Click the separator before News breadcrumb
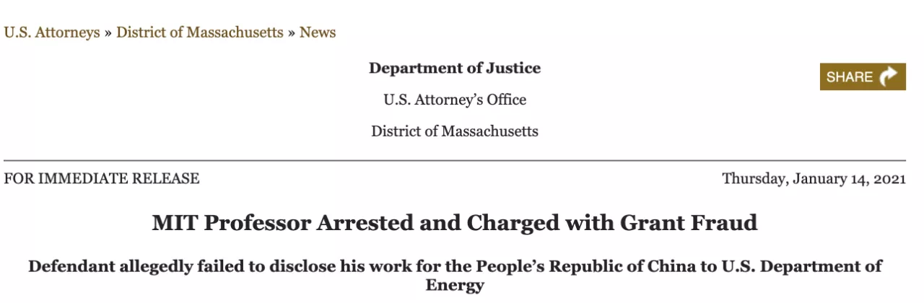 tap(292, 33)
